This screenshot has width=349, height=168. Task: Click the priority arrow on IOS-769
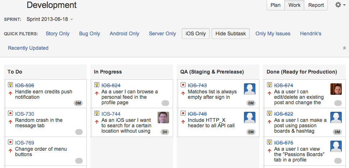[10, 149]
